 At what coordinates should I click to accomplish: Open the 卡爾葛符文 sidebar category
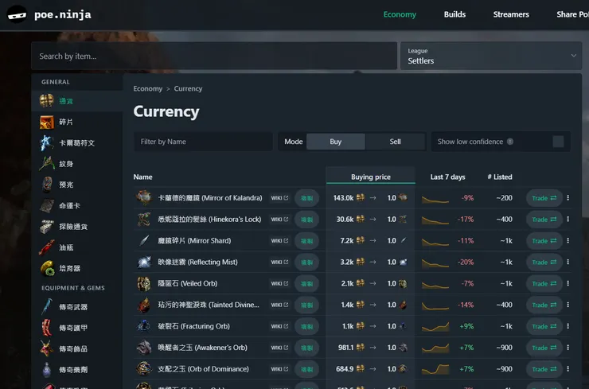click(77, 143)
